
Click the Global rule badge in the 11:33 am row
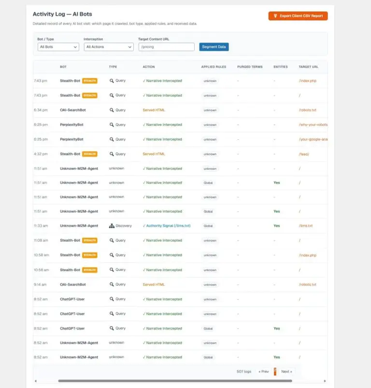[x=208, y=226]
